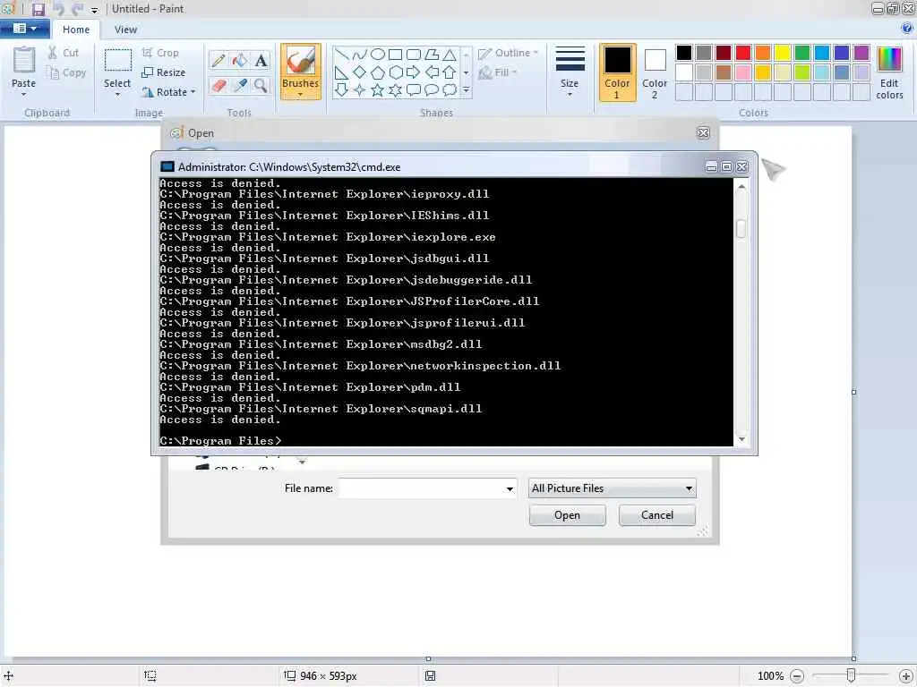This screenshot has width=917, height=687.
Task: Expand the Select dropdown arrow
Action: coord(117,94)
